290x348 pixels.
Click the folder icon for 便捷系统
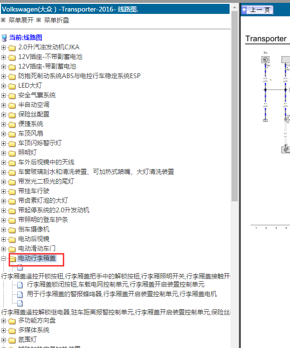12,124
